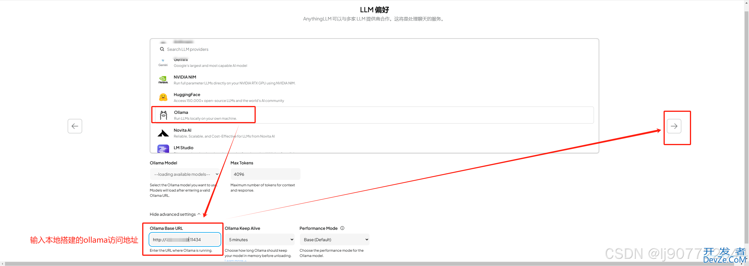Click the 'Ollama Keep Alive' label

(x=243, y=228)
